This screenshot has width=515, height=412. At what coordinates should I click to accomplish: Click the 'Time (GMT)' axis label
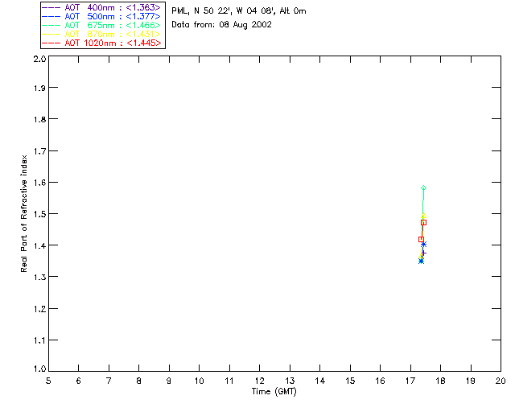274,392
